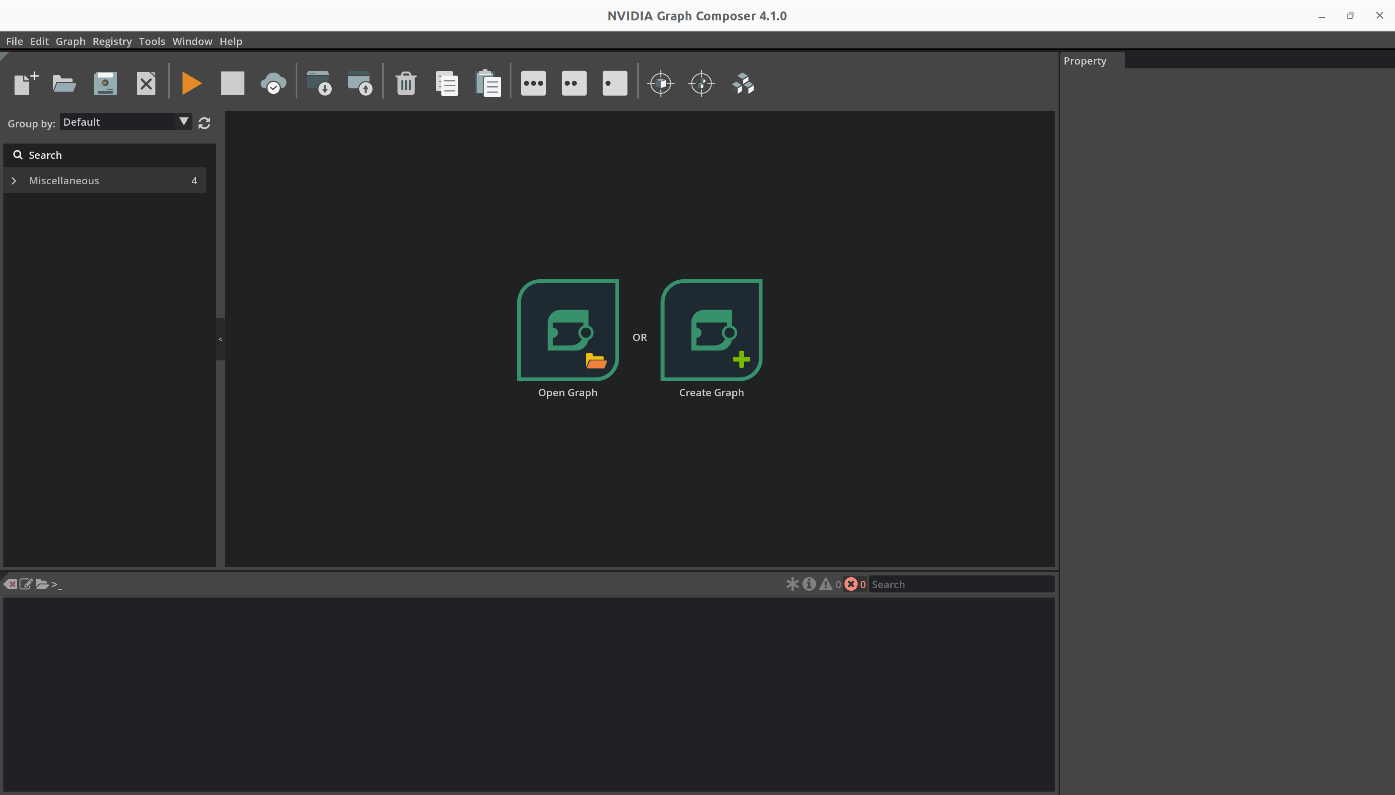This screenshot has width=1395, height=795.
Task: Open the Help menu
Action: point(231,42)
